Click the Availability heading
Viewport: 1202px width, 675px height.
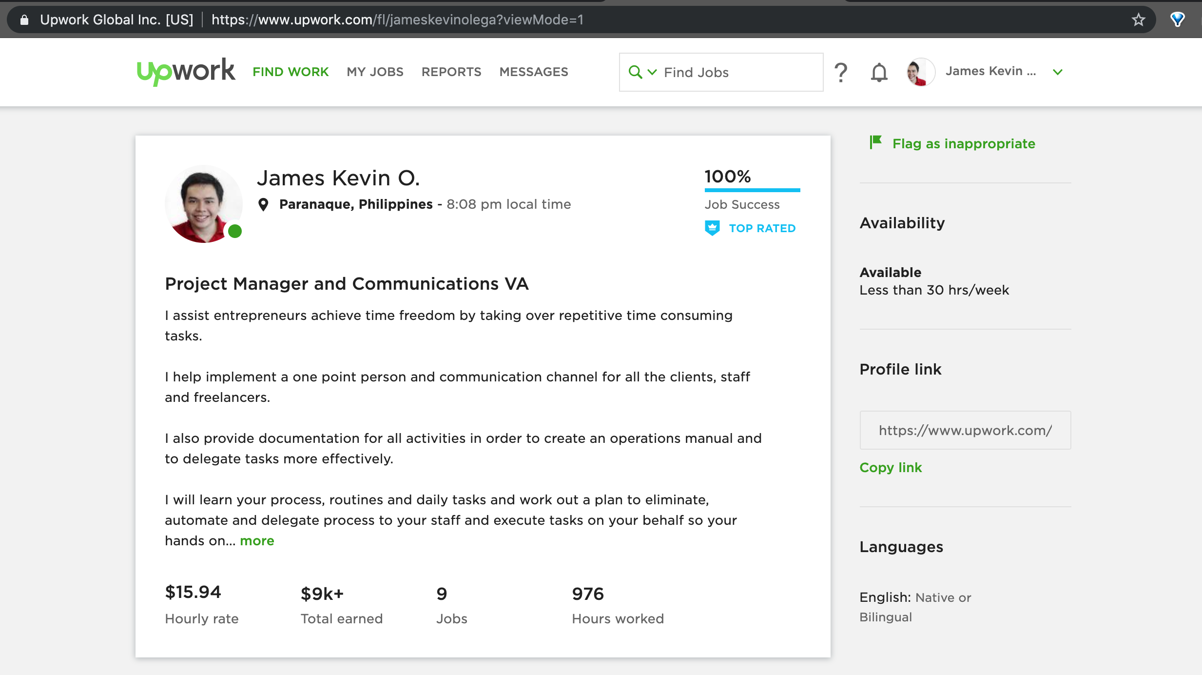click(x=902, y=223)
